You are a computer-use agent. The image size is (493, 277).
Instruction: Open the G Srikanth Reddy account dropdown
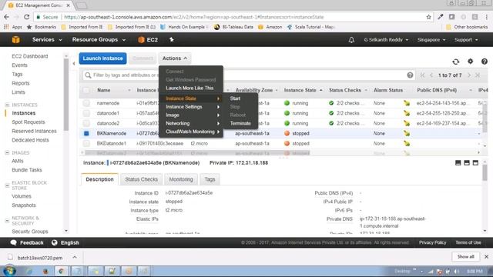[x=386, y=40]
